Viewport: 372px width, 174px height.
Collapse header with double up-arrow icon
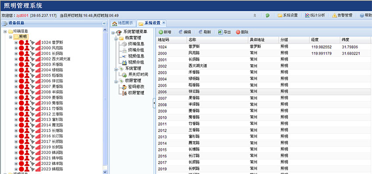(x=255, y=16)
